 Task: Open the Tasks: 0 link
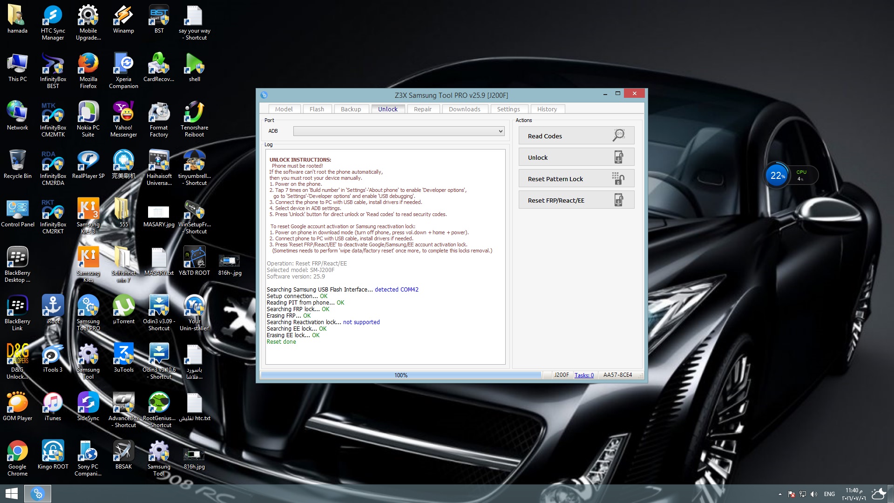tap(584, 375)
